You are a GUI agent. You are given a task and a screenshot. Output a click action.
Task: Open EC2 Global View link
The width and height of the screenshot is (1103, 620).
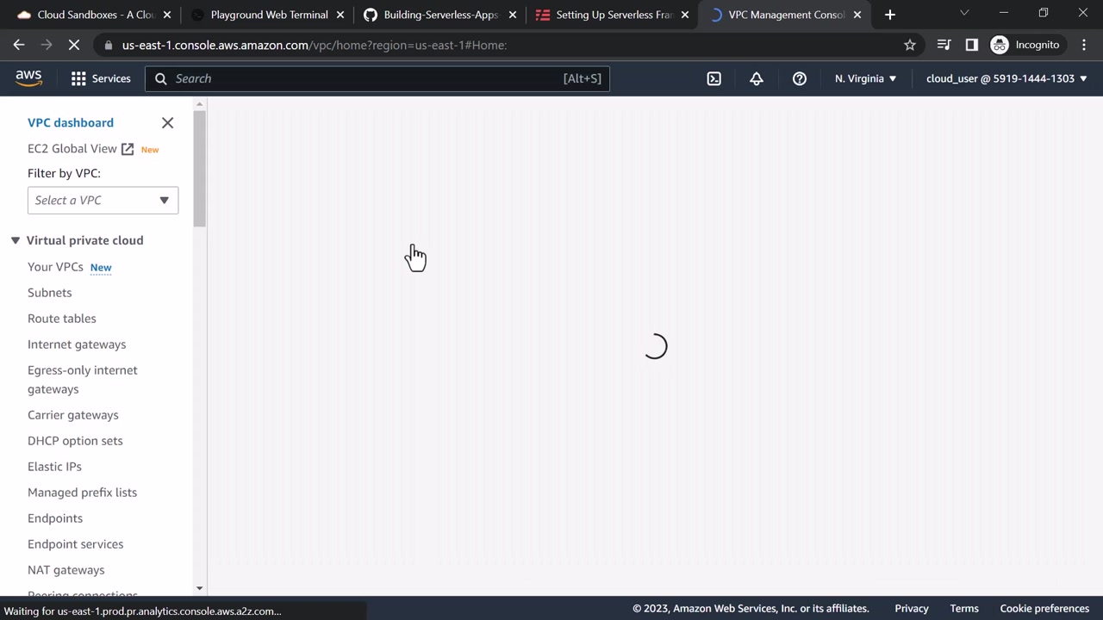pyautogui.click(x=72, y=149)
